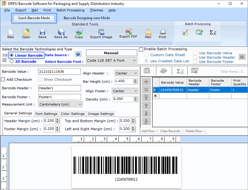Image resolution: width=248 pixels, height=190 pixels.
Task: Copy the barcode with the Copy icon
Action: [x=79, y=32]
